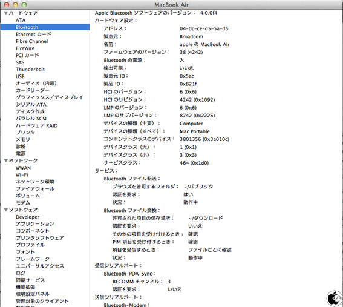Select ネットワーク環境 entry
Viewport: 343px width, 307px height.
[35, 182]
